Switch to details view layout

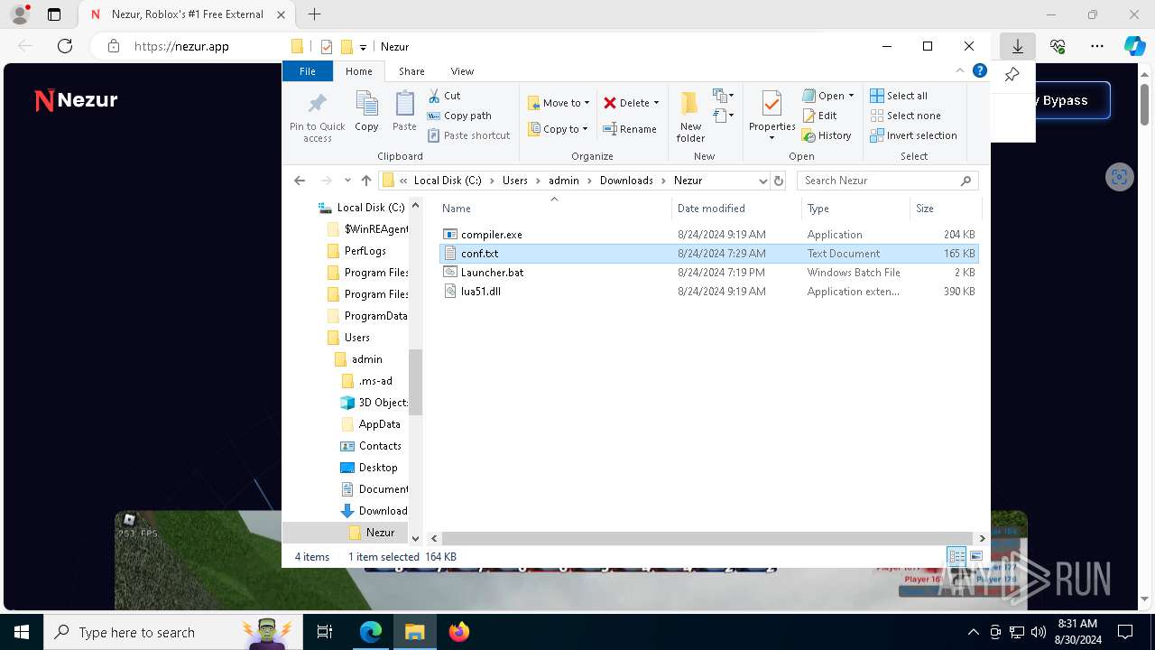(x=956, y=557)
